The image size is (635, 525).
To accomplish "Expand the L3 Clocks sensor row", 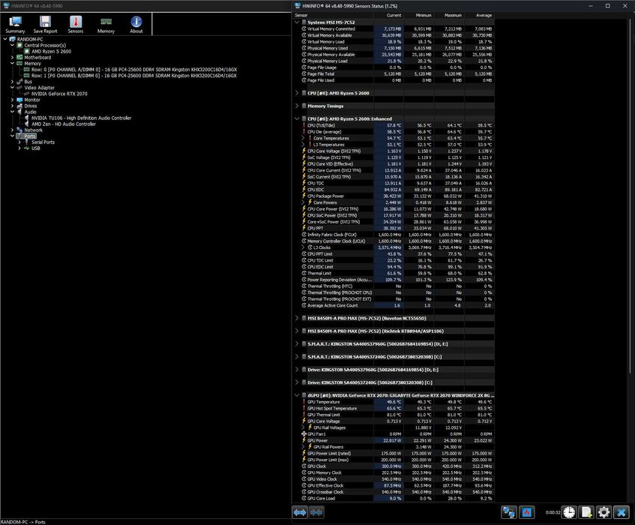I will tap(303, 247).
